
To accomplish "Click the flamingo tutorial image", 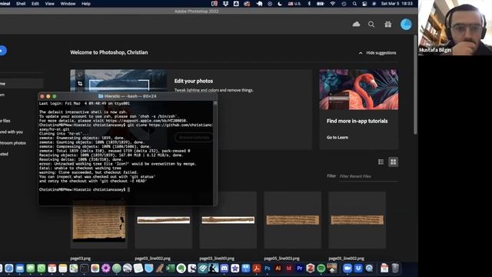I will point(359,90).
